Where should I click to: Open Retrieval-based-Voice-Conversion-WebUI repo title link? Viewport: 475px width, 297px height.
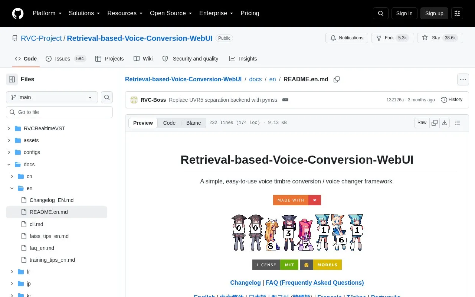coord(140,38)
